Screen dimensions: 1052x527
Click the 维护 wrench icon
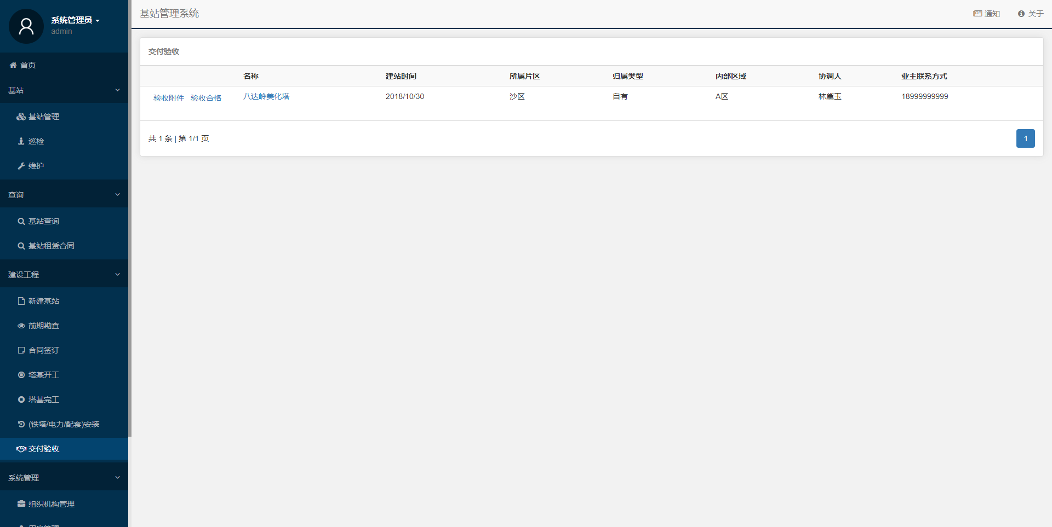pyautogui.click(x=21, y=166)
